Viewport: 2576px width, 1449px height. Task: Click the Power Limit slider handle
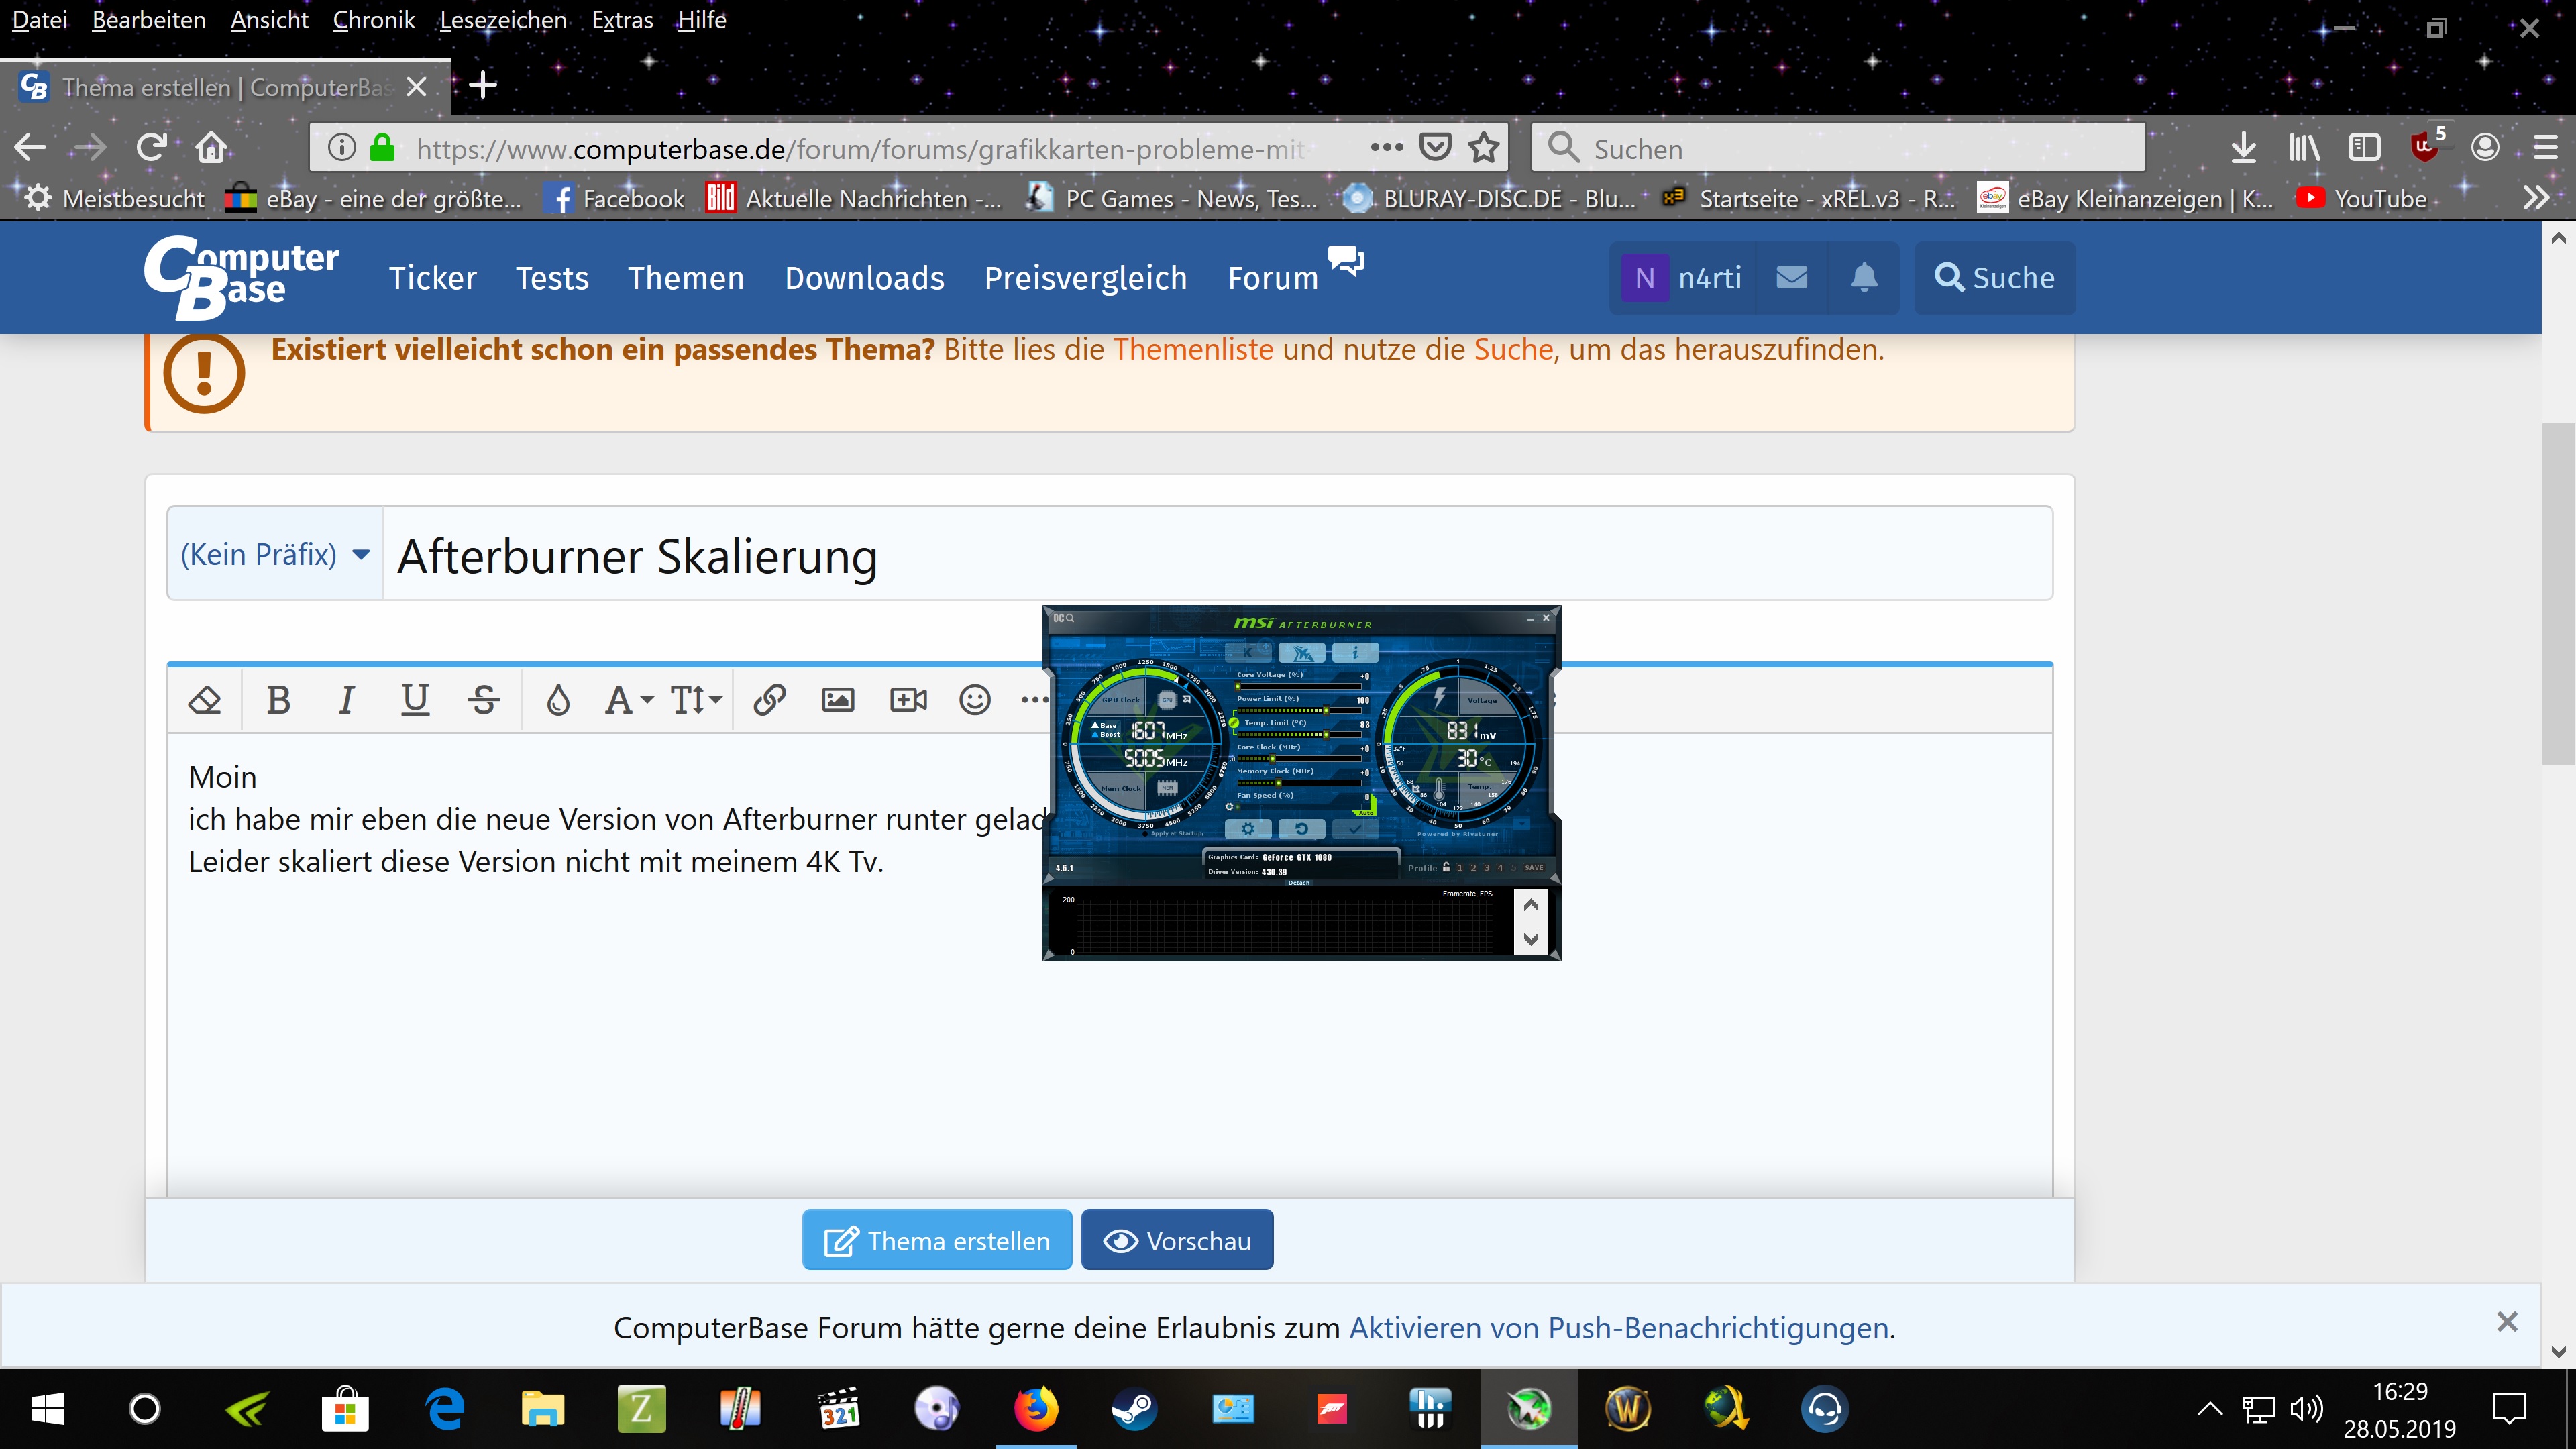[1326, 710]
